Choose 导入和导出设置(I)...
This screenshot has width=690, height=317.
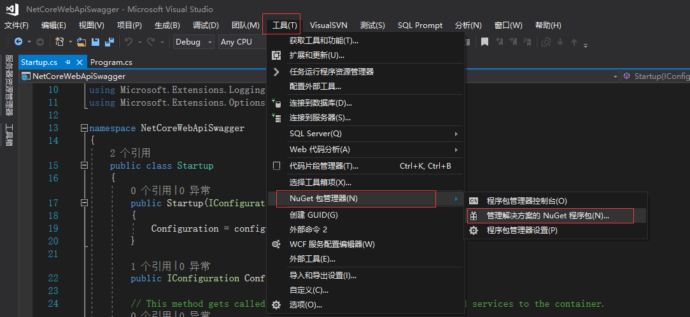[367, 276]
